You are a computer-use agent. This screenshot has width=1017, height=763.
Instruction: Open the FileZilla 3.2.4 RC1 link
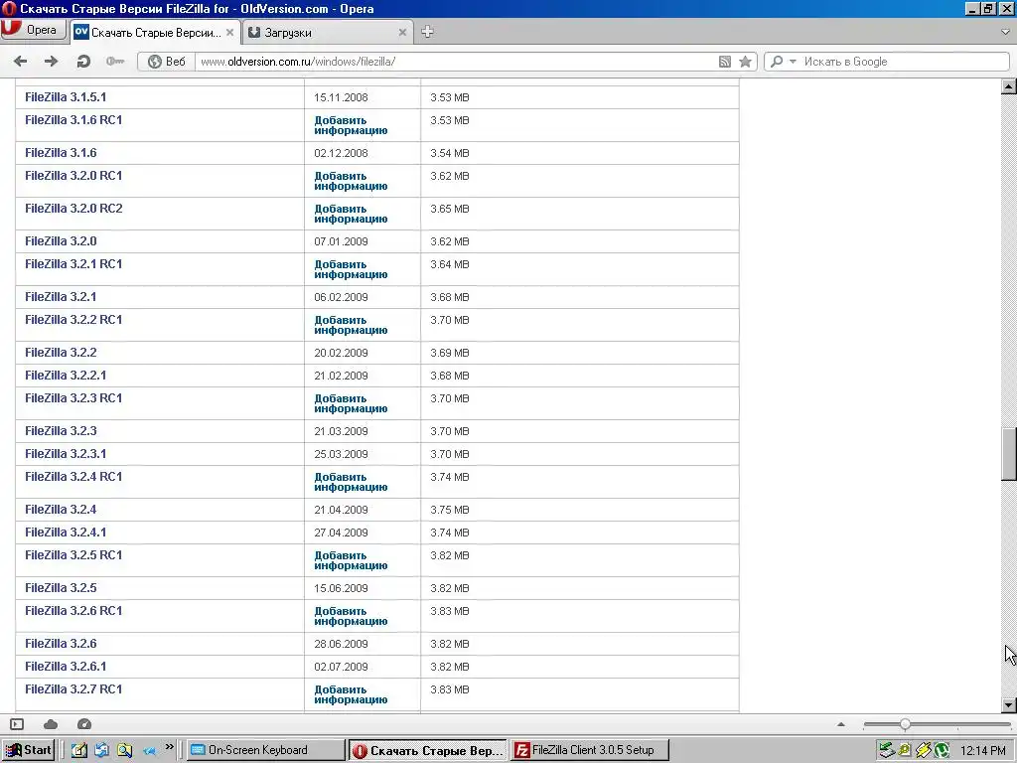73,476
